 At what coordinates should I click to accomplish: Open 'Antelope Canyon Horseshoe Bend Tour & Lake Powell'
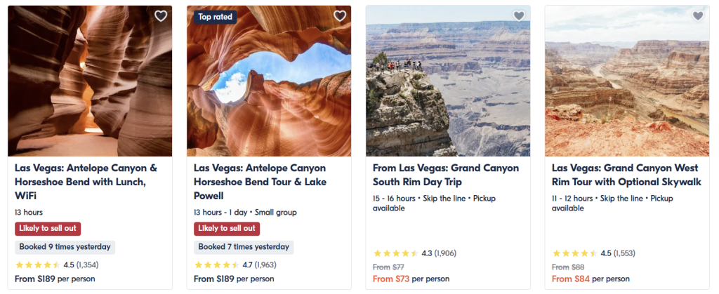pos(260,182)
